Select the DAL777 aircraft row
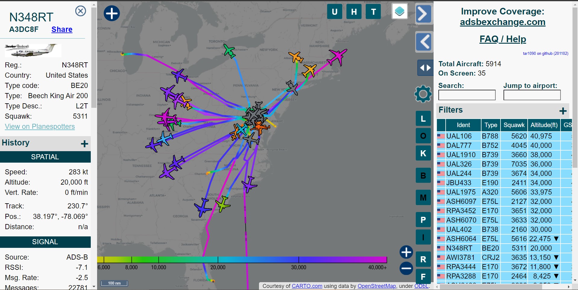 pos(504,145)
